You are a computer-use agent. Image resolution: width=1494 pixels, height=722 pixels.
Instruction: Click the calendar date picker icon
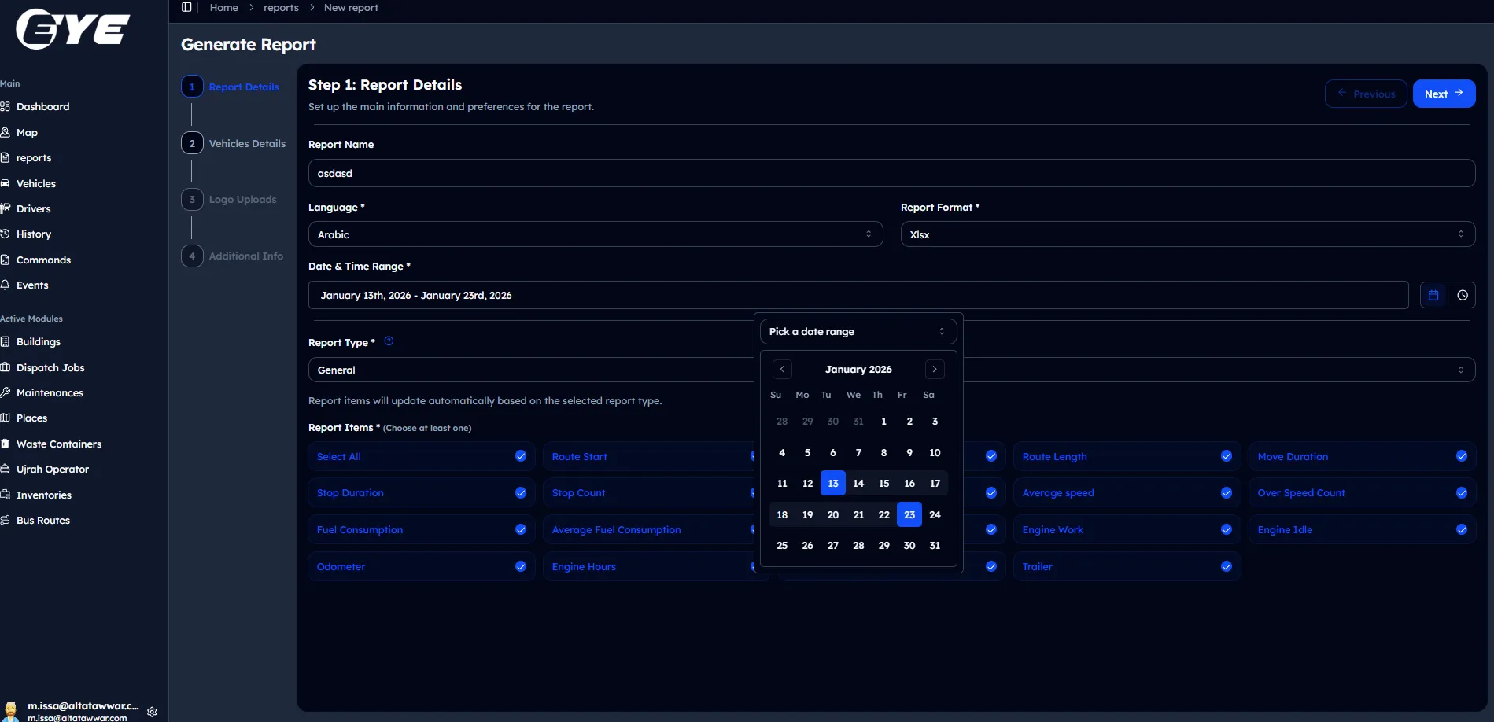point(1433,296)
